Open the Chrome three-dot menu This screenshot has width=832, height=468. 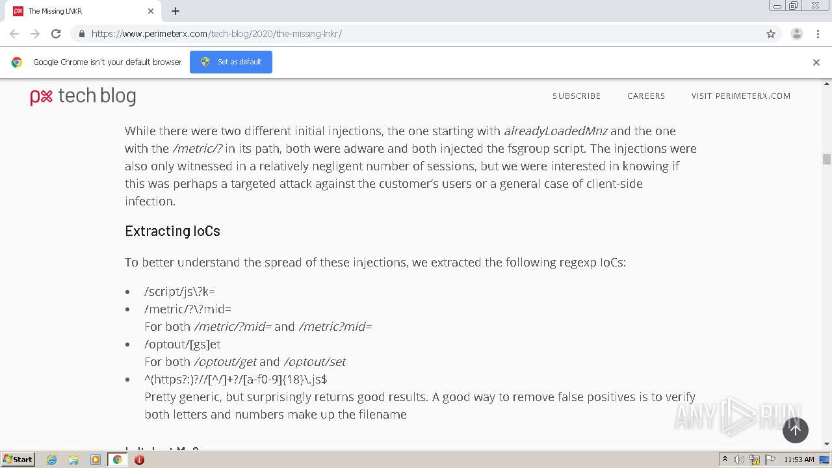coord(818,34)
